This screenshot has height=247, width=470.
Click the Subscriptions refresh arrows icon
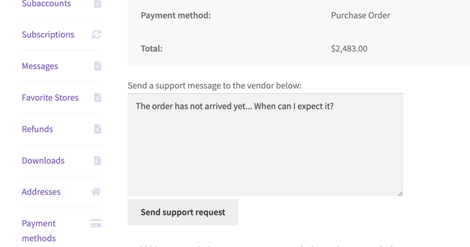point(96,34)
